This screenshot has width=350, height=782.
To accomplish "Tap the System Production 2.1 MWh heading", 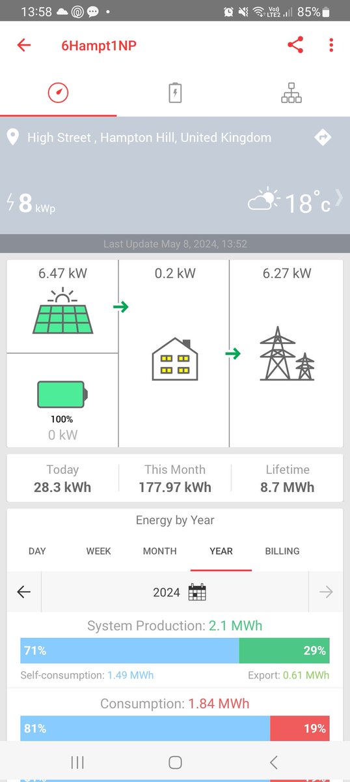I will coord(175,626).
